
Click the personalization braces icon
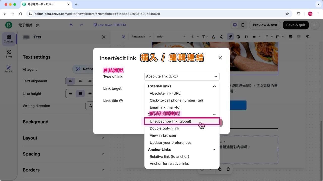click(x=246, y=37)
